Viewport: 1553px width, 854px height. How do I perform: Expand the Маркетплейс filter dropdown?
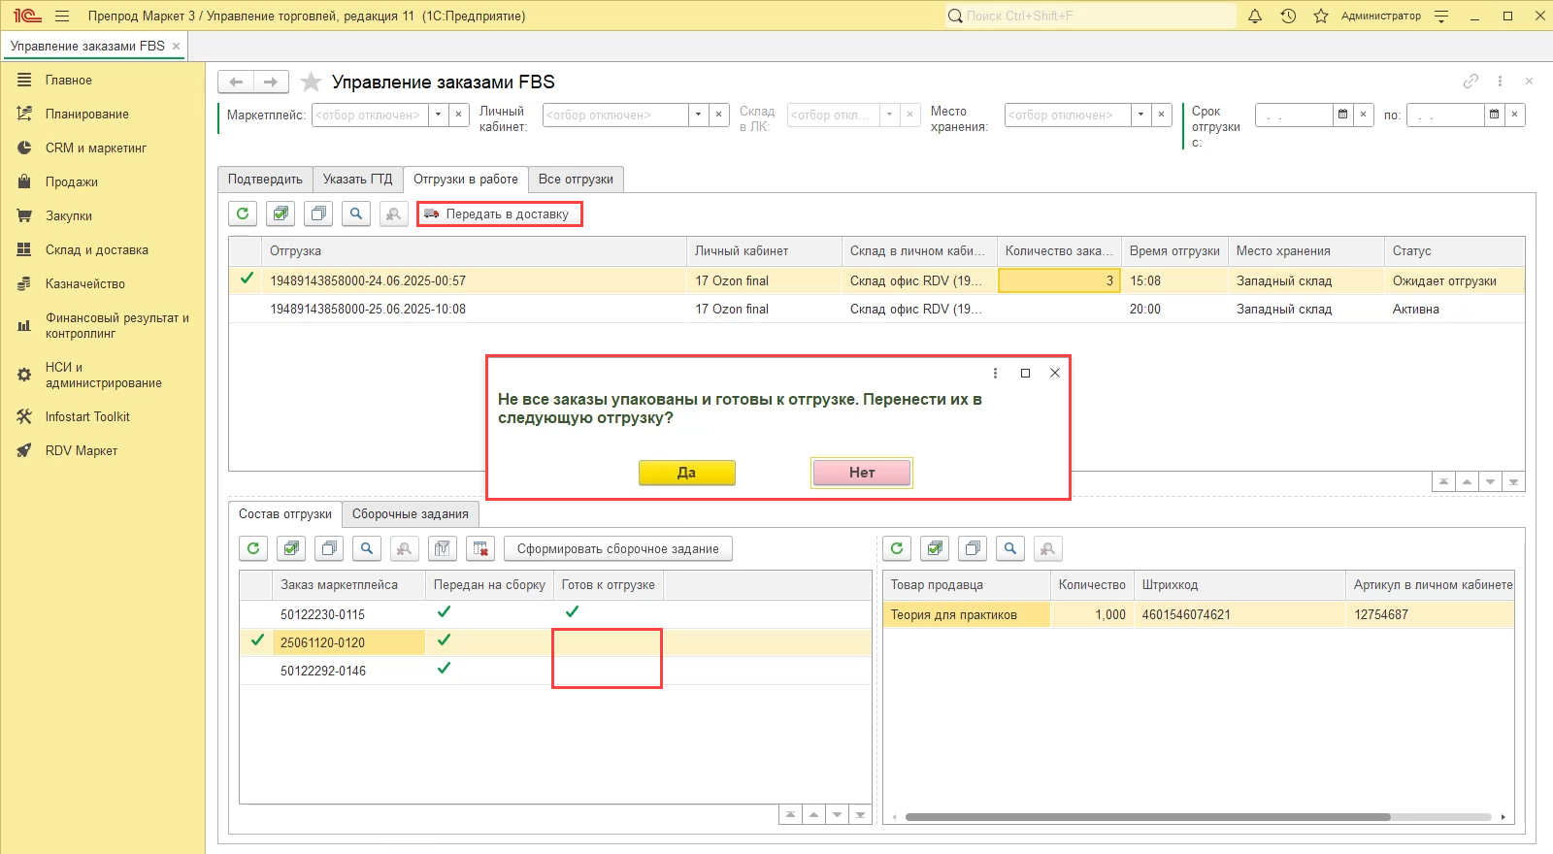tap(438, 115)
